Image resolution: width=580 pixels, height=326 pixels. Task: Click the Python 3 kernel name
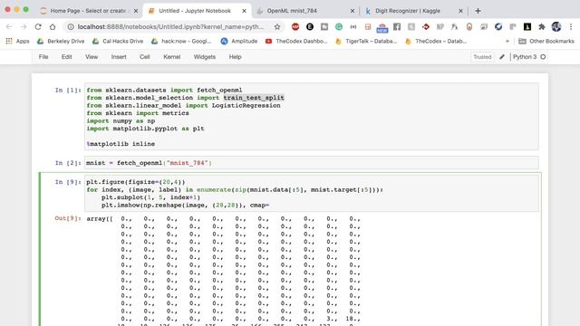525,57
